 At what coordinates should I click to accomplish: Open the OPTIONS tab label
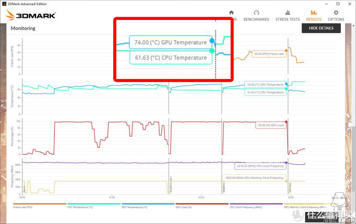pyautogui.click(x=336, y=19)
